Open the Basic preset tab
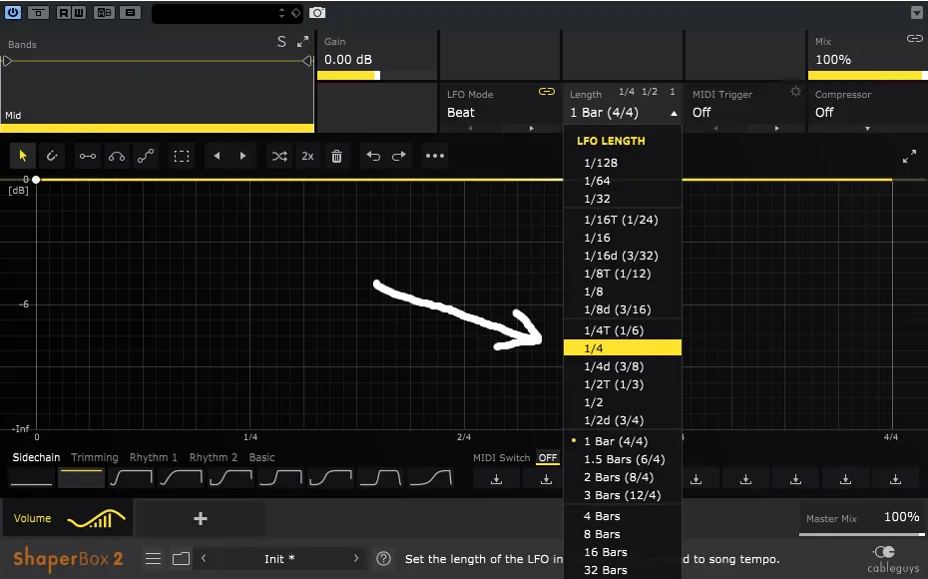This screenshot has width=928, height=579. pyautogui.click(x=261, y=457)
